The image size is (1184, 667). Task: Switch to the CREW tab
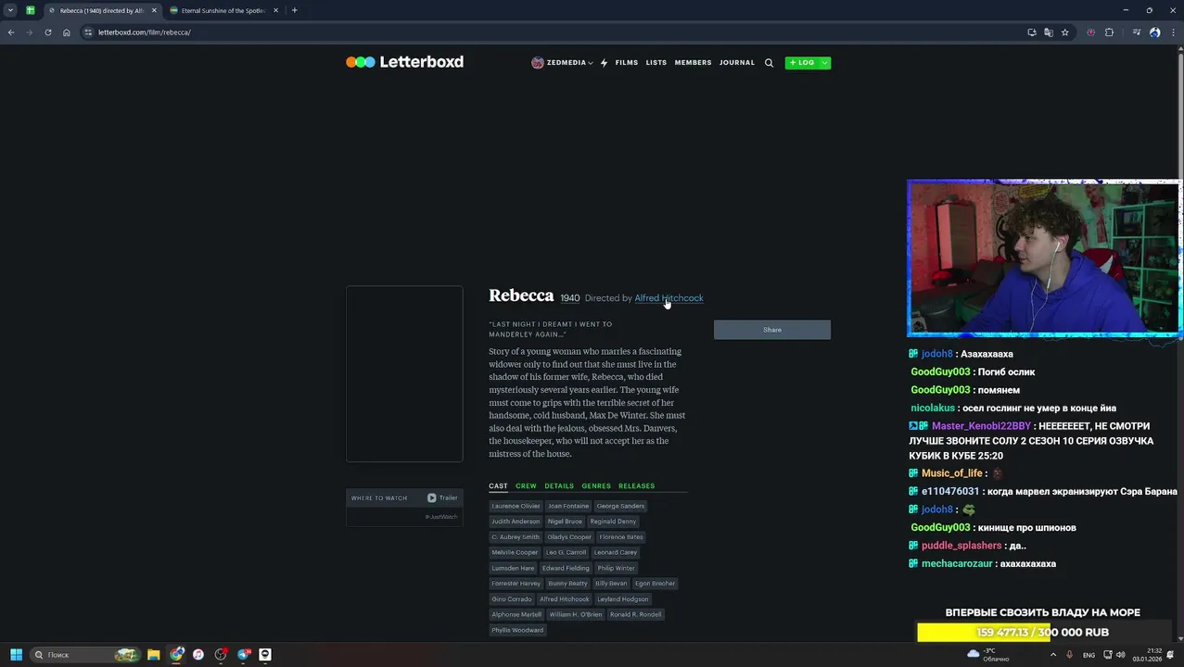(526, 485)
